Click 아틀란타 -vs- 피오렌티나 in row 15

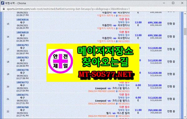pos(116,25)
